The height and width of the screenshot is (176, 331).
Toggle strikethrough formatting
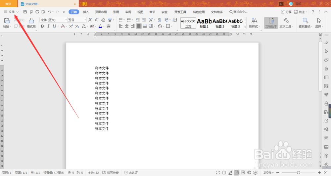pos(63,26)
